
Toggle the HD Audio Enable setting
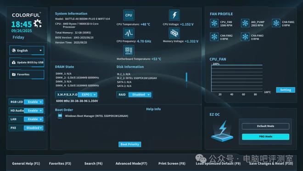(x=34, y=111)
